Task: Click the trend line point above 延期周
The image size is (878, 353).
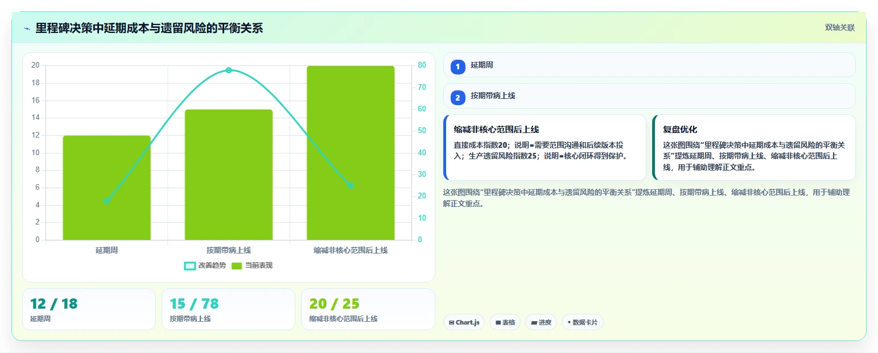Action: (x=106, y=201)
